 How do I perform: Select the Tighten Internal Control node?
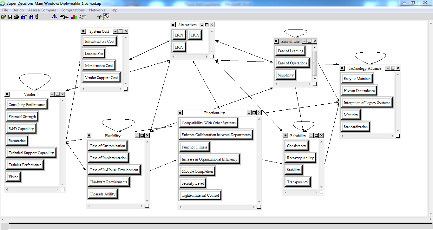pos(200,195)
